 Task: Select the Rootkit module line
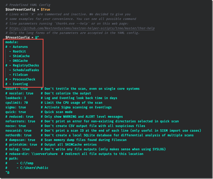click(19, 51)
